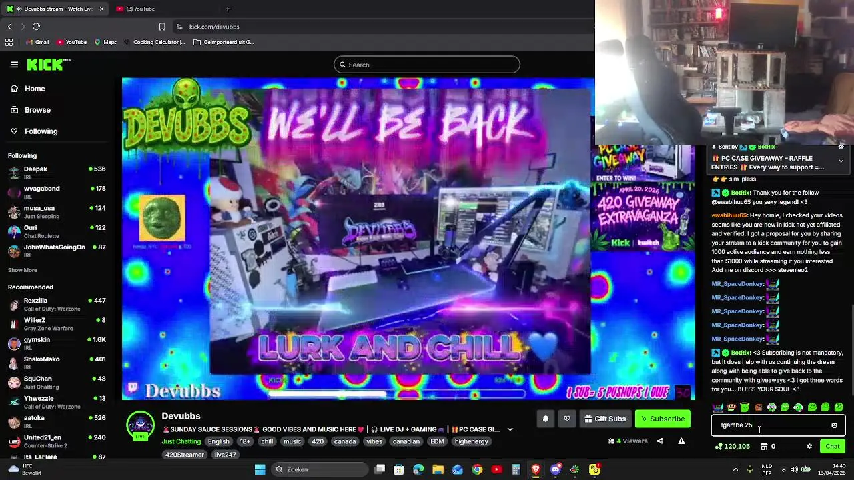
Task: Expand the pinned PC Case Giveaway message
Action: click(x=841, y=161)
